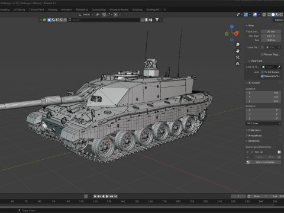Expand the Annotations panel
284x213 pixels.
[x=254, y=135]
